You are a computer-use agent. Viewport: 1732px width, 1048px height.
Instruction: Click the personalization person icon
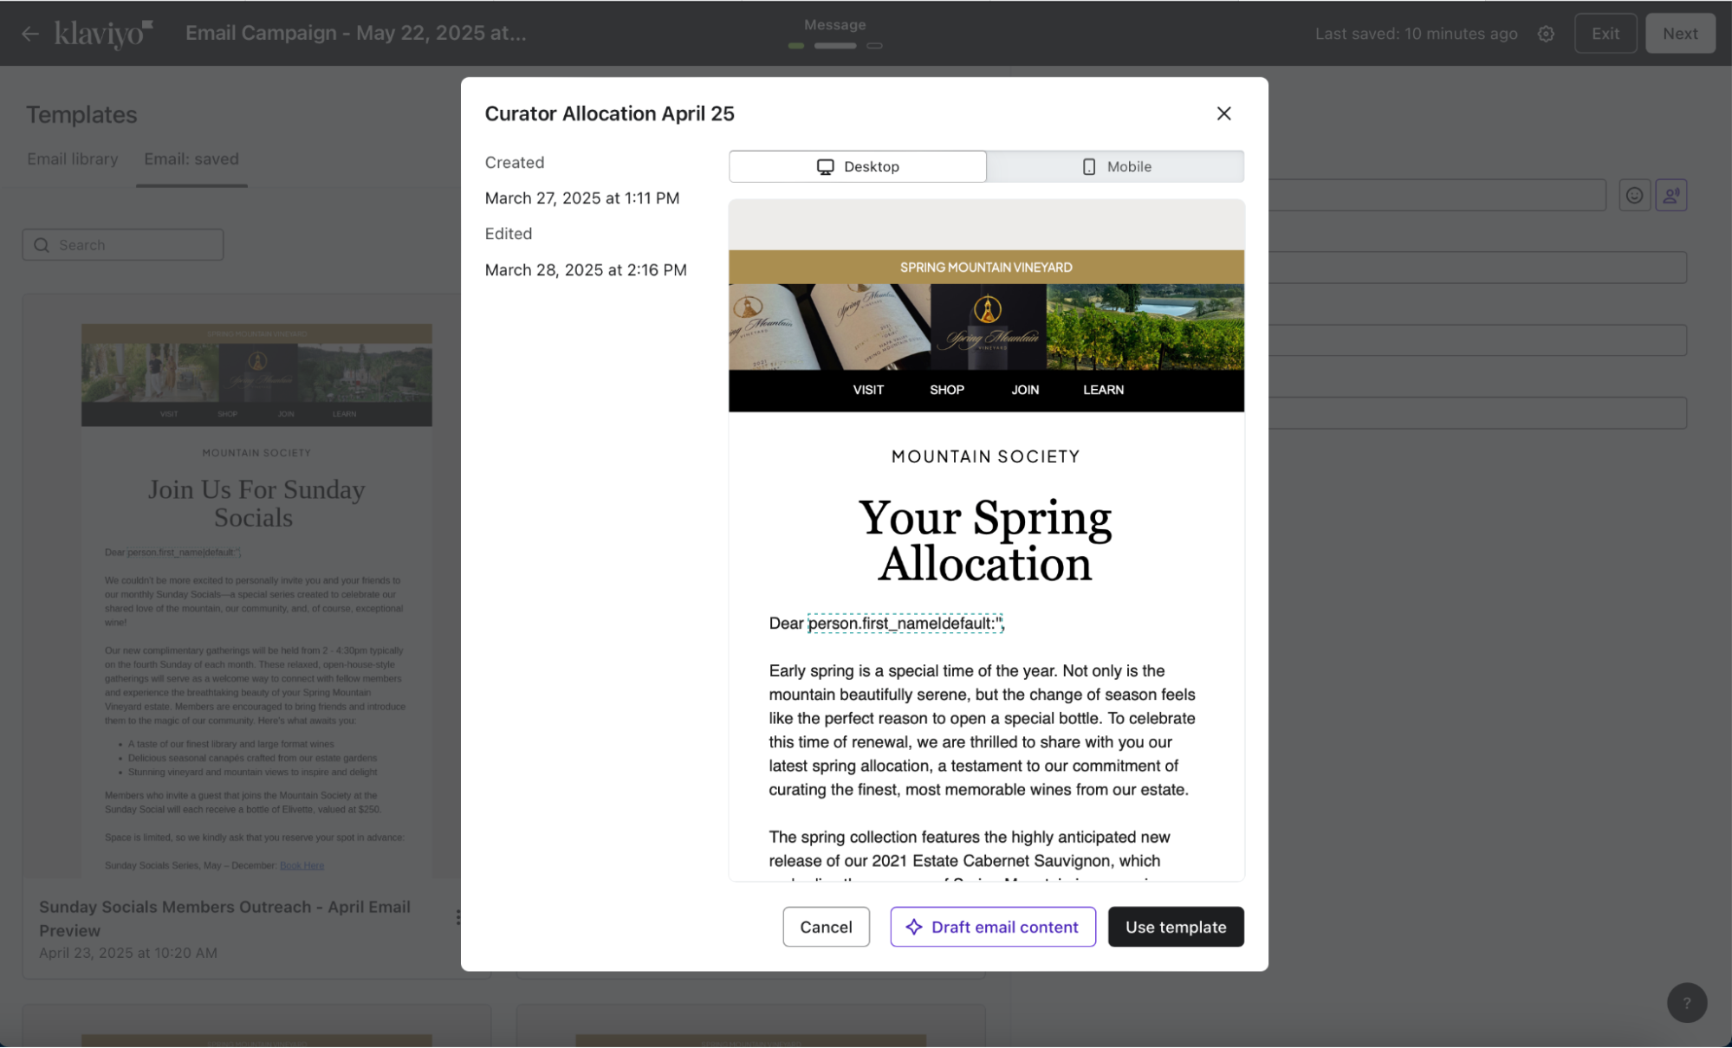click(x=1671, y=196)
